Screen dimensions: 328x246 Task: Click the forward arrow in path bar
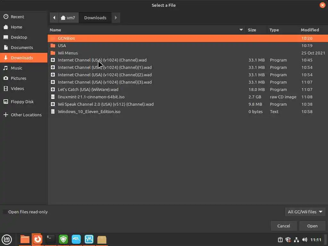click(x=116, y=18)
